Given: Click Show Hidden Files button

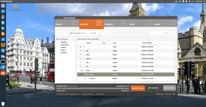Looking at the screenshot, I should point(78,33).
